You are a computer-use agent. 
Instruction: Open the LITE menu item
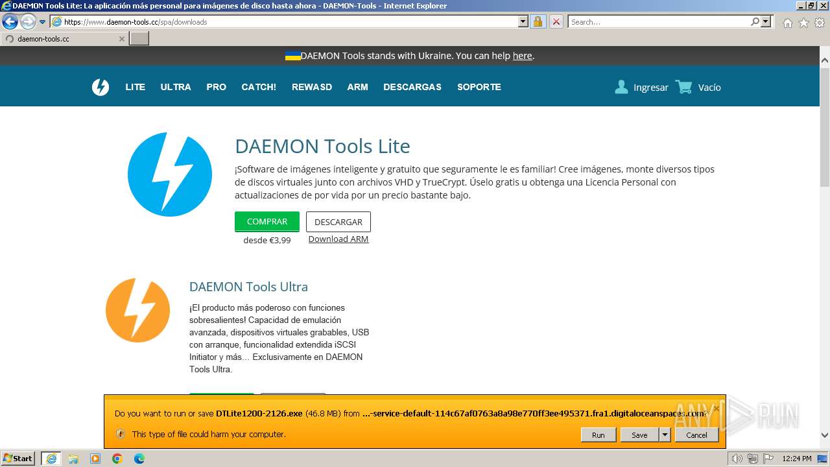pyautogui.click(x=135, y=87)
